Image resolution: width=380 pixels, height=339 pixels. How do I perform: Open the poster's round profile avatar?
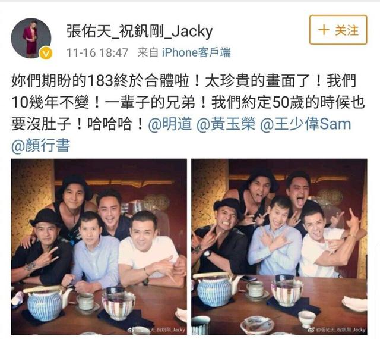31,38
